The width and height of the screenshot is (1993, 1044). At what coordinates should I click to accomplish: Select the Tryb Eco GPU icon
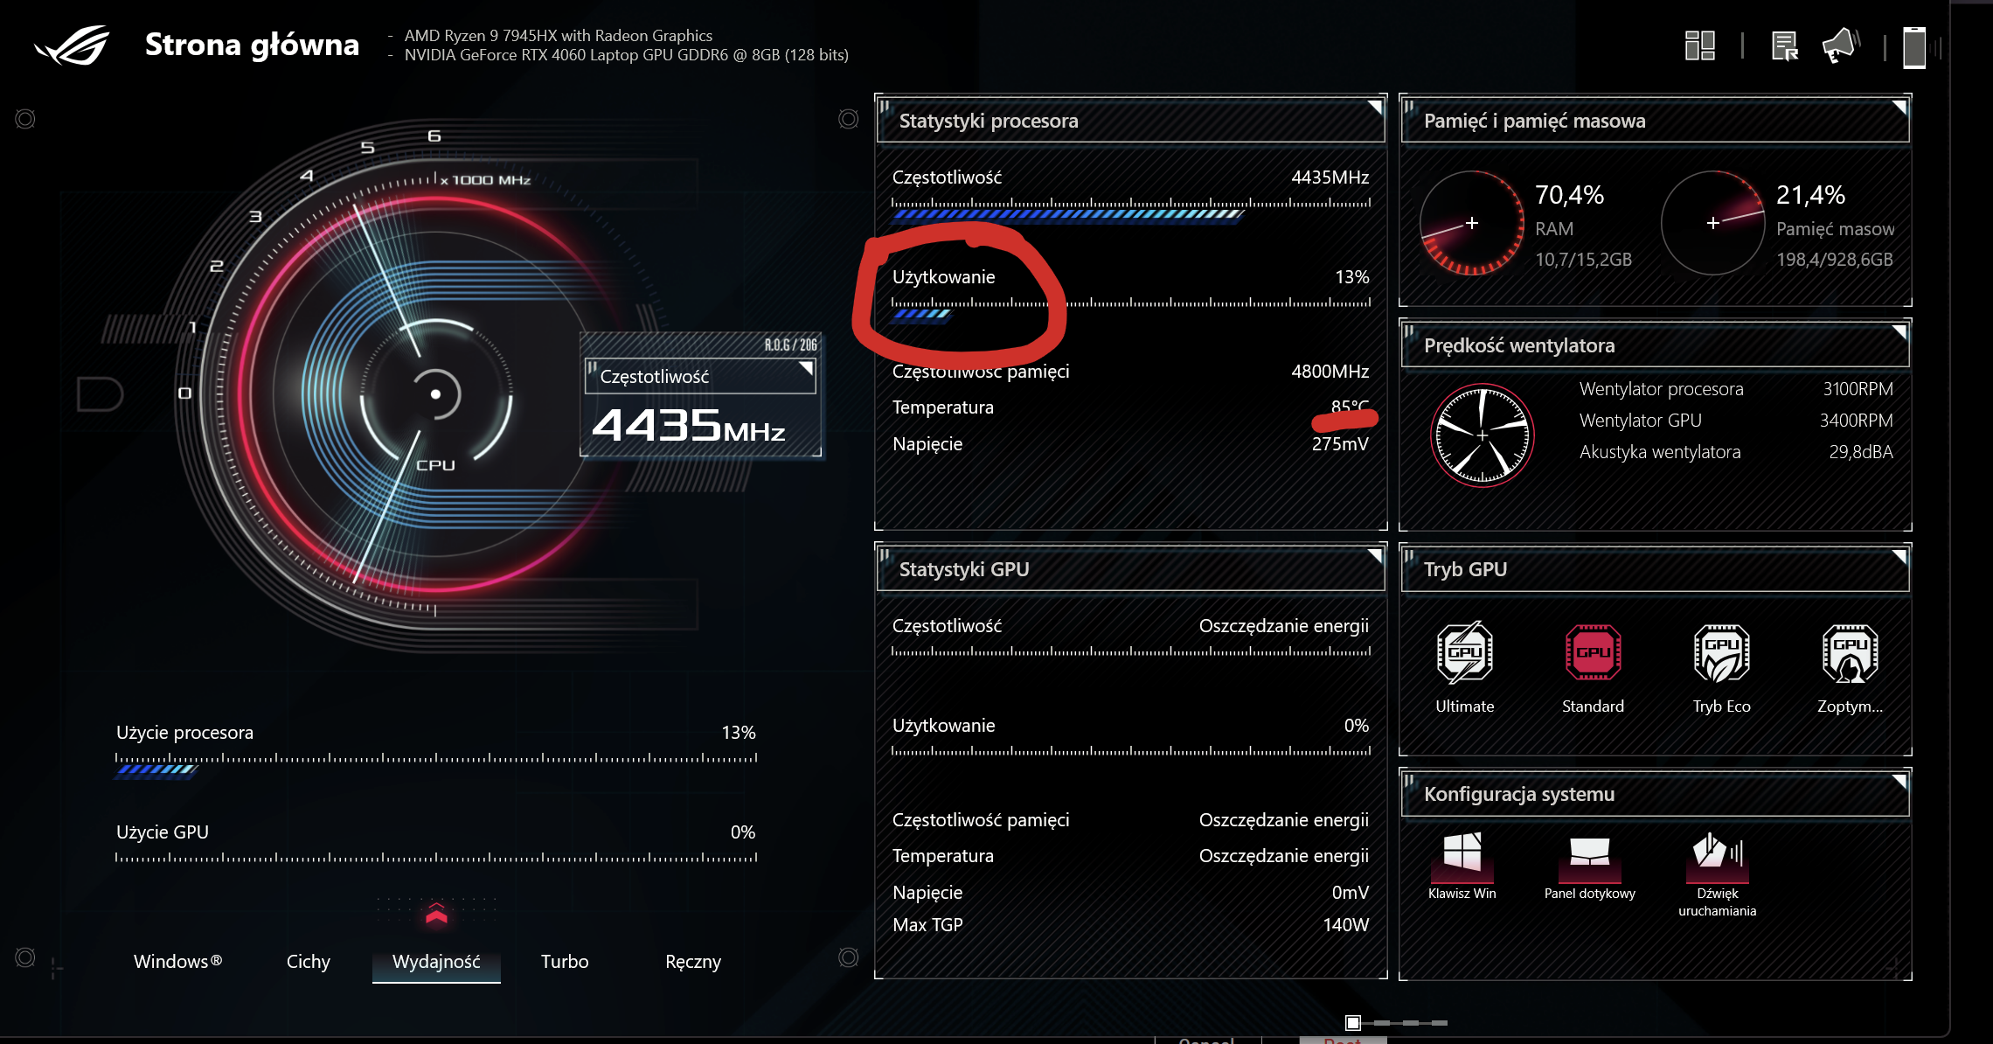1720,653
